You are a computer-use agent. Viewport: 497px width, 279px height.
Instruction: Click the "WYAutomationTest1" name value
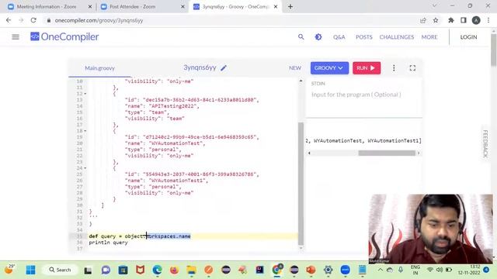(178, 181)
